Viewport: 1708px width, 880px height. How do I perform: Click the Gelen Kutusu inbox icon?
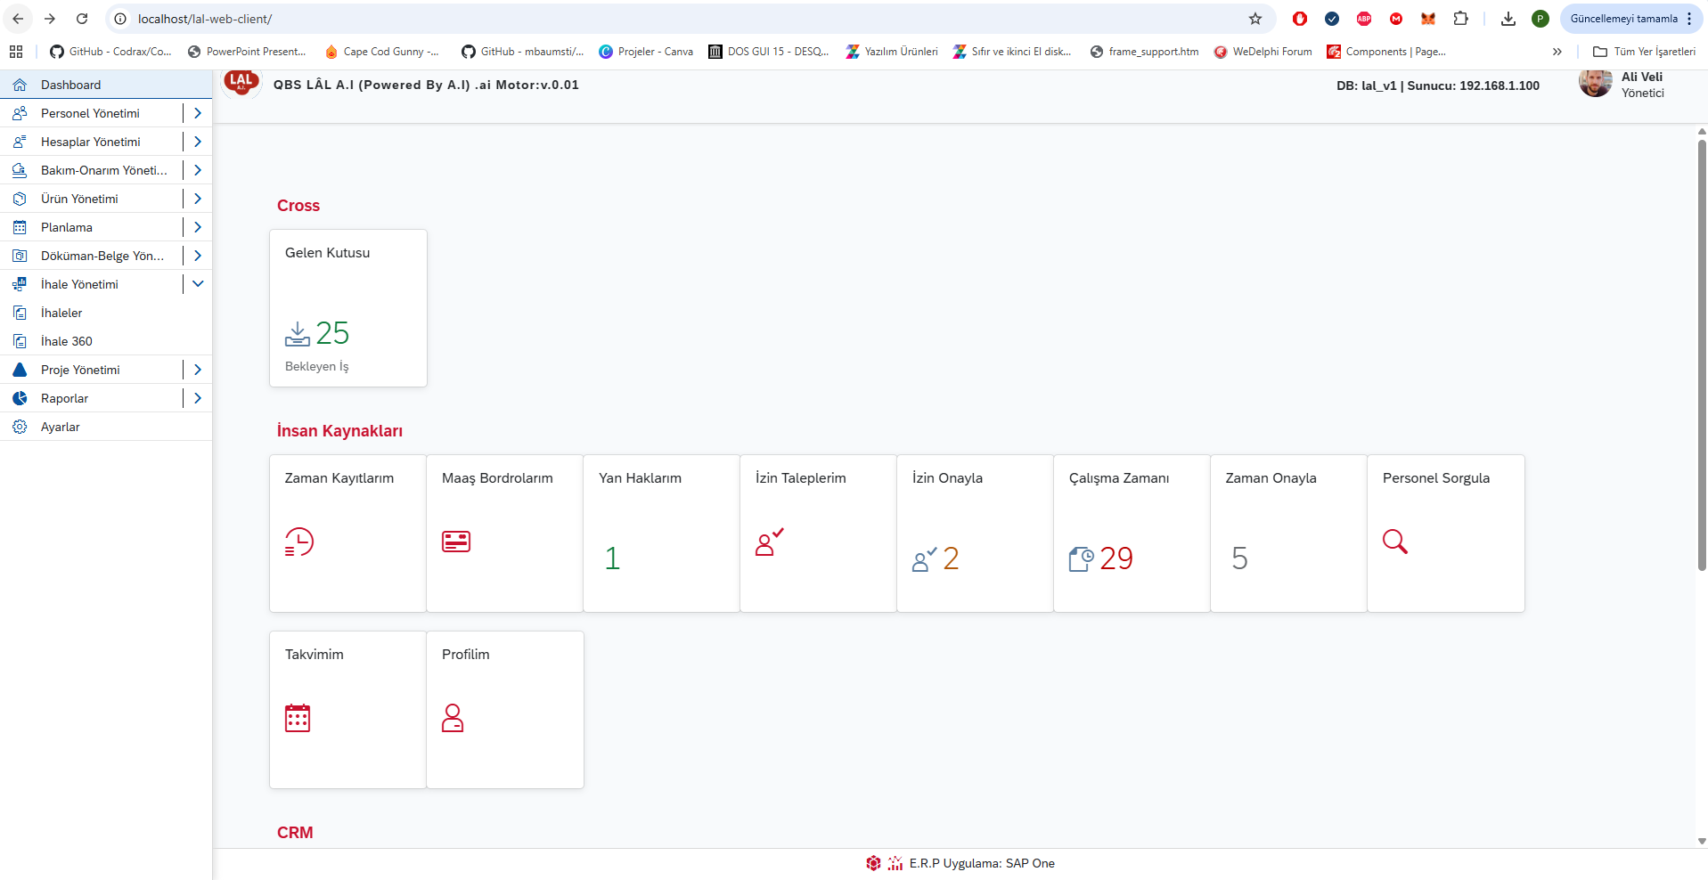pyautogui.click(x=298, y=334)
